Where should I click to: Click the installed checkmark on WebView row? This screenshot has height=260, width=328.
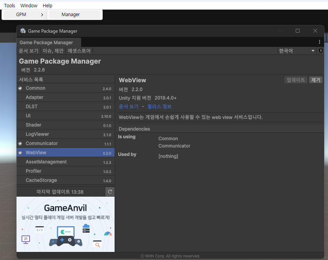point(20,152)
